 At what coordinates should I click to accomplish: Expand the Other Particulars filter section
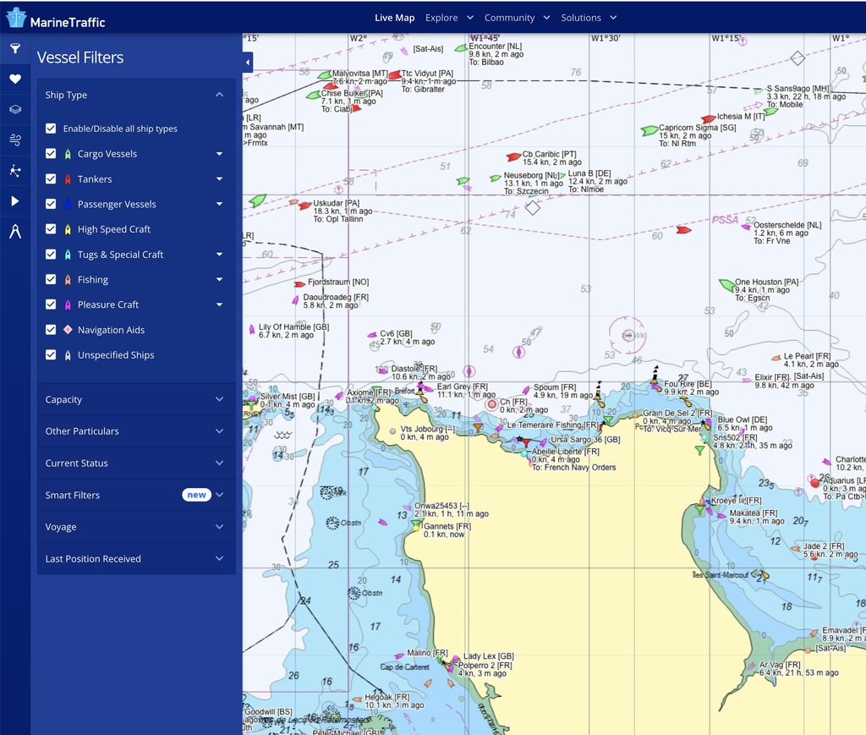click(136, 431)
